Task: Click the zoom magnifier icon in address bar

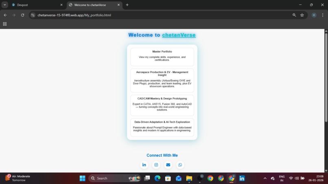Action: tap(294, 15)
